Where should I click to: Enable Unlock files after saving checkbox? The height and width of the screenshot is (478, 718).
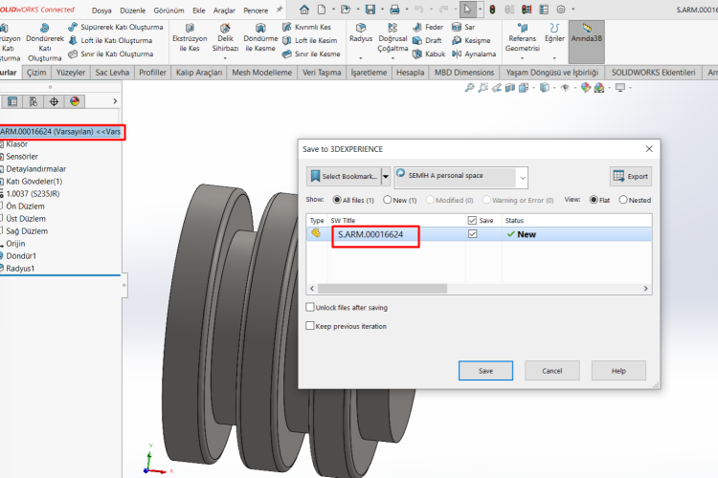309,308
